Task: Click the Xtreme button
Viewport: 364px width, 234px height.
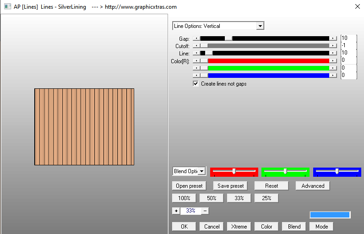Action: [239, 226]
